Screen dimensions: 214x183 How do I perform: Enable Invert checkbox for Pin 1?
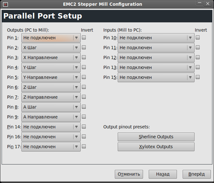click(x=84, y=38)
